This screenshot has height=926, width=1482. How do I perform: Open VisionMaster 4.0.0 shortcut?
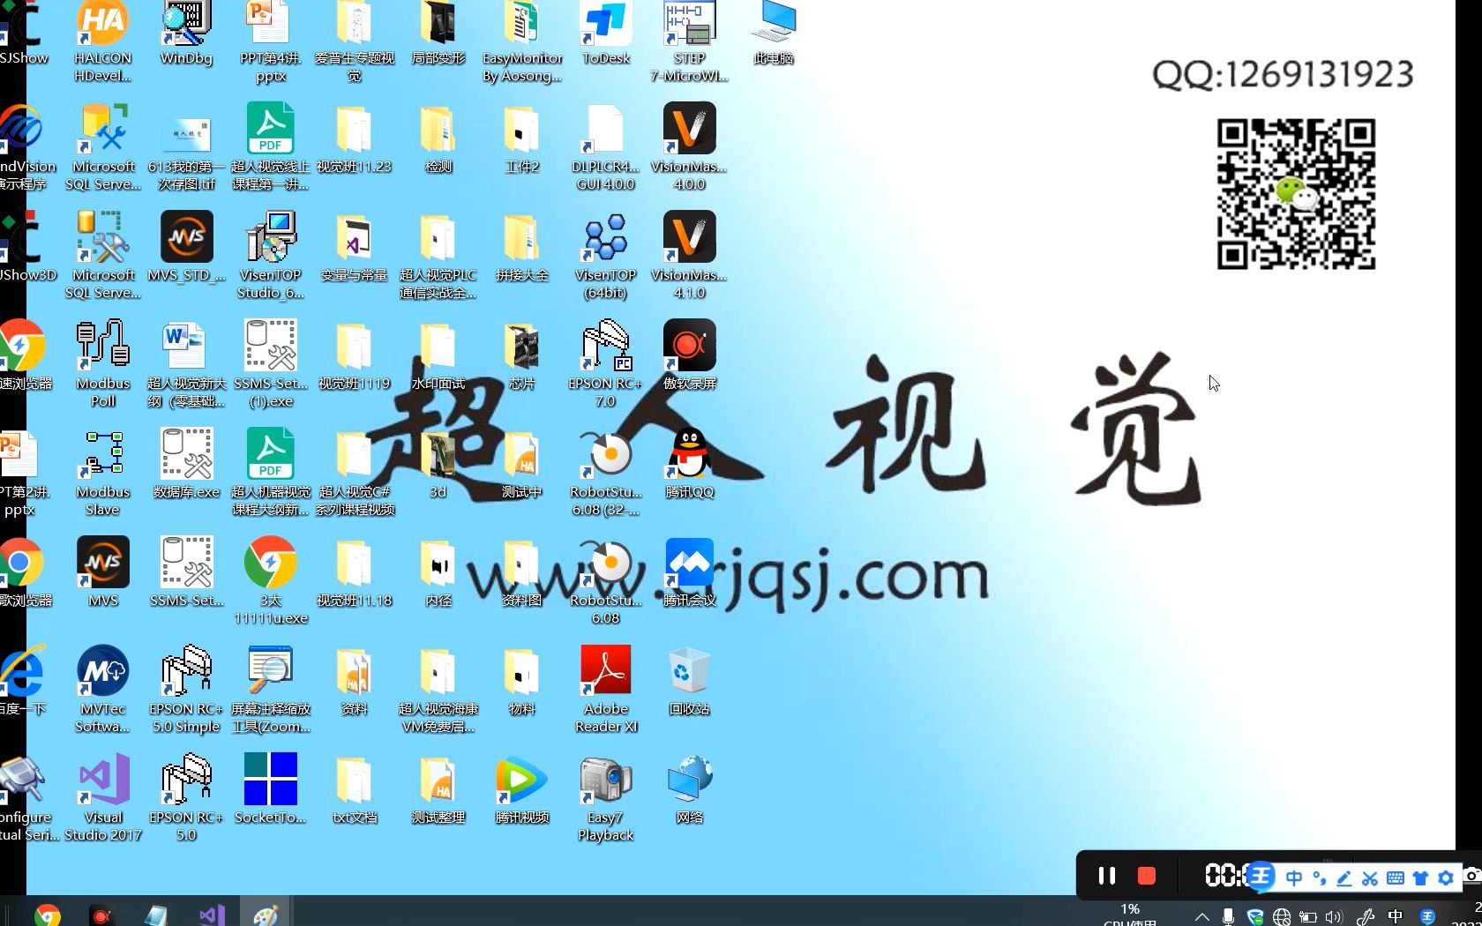click(x=689, y=146)
